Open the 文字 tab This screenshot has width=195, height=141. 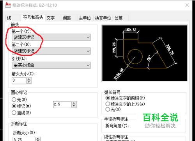coord(53,18)
